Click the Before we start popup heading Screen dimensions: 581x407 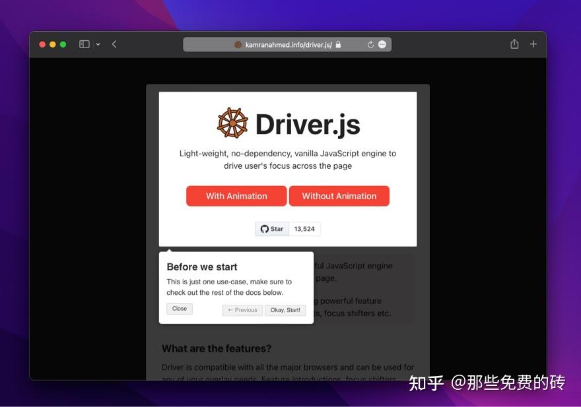(x=201, y=266)
